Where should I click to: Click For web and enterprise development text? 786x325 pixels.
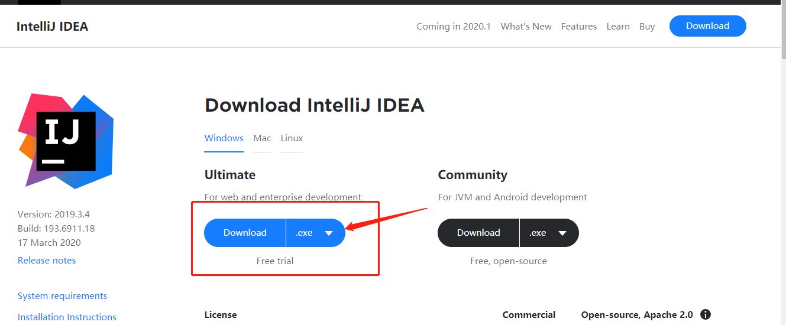[x=283, y=197]
